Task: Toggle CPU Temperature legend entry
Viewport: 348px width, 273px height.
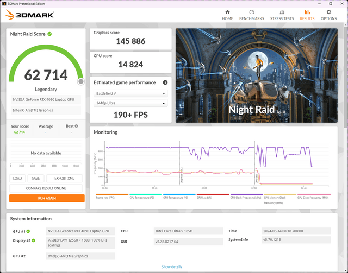Action: coord(146,196)
